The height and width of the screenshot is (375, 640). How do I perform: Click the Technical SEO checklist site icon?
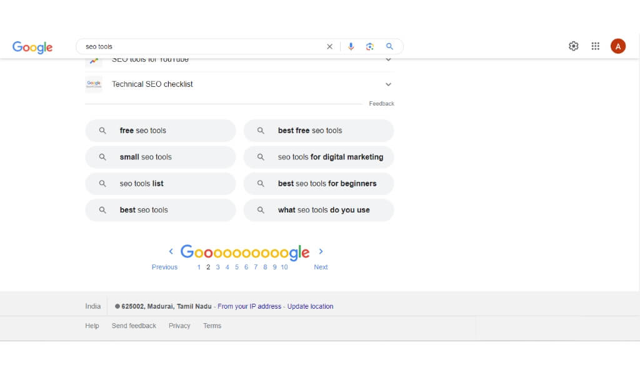coord(94,84)
